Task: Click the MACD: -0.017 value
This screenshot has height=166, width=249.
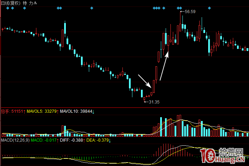Action: pyautogui.click(x=45, y=140)
